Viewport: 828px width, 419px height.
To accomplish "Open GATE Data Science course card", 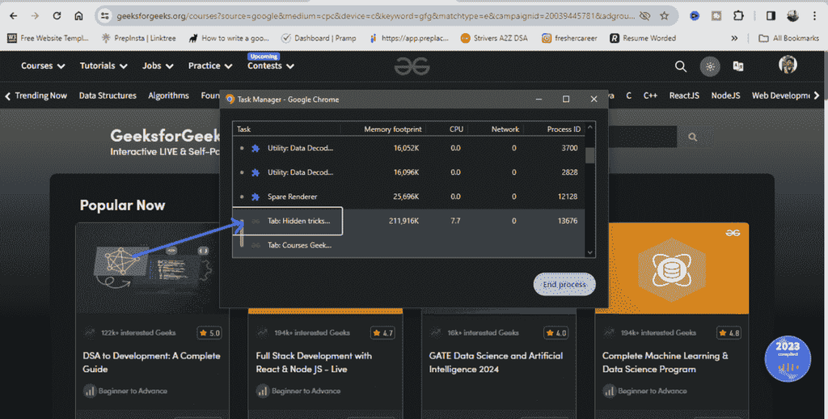I will pos(496,362).
